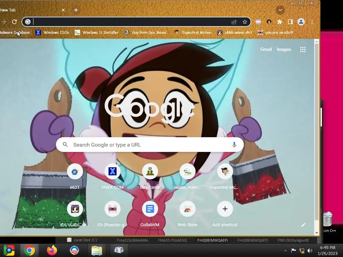Click the Add shortcut button
The width and height of the screenshot is (343, 257).
(225, 214)
